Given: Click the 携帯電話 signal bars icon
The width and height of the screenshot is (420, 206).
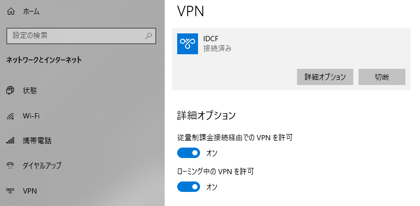Looking at the screenshot, I should click(x=10, y=141).
